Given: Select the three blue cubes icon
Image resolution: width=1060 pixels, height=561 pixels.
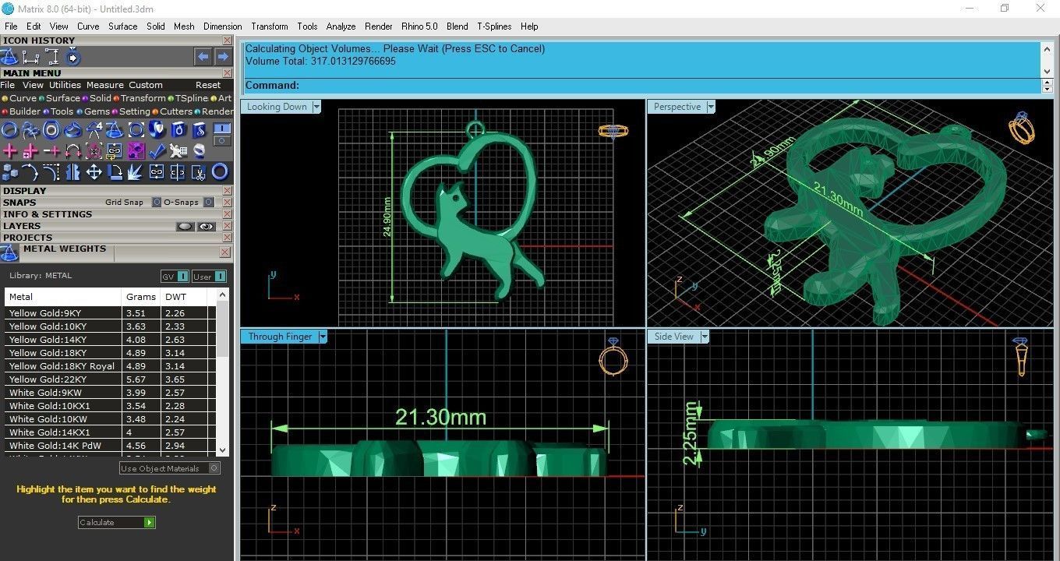Looking at the screenshot, I should [9, 172].
